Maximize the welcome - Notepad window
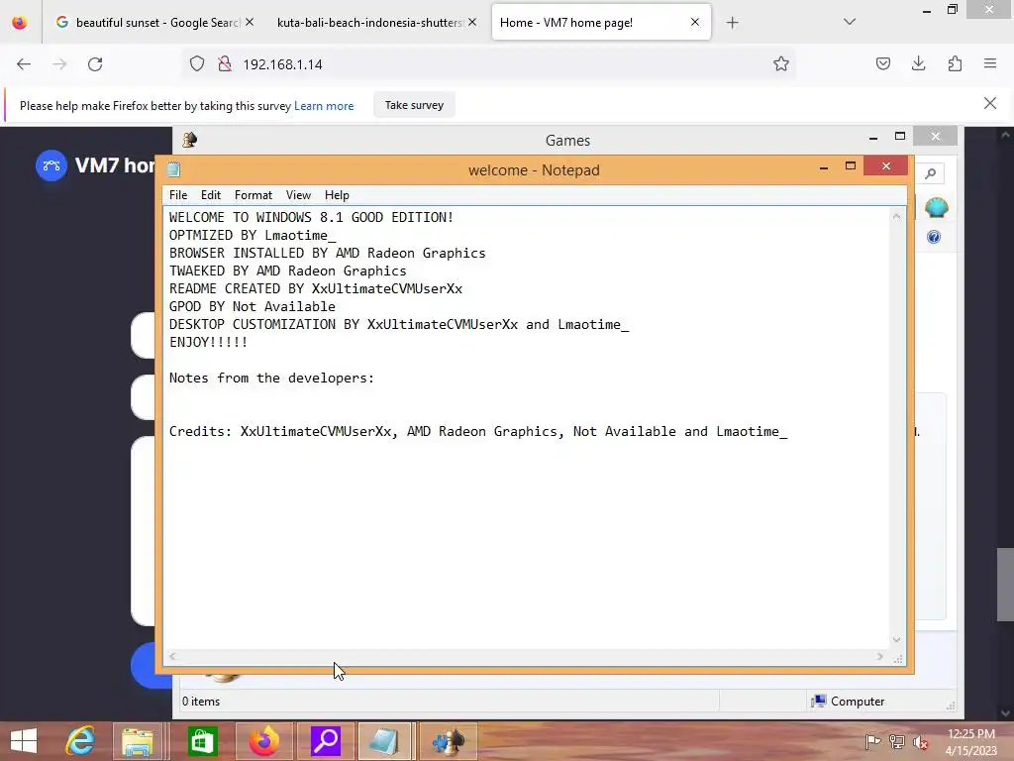The height and width of the screenshot is (761, 1014). pyautogui.click(x=851, y=166)
